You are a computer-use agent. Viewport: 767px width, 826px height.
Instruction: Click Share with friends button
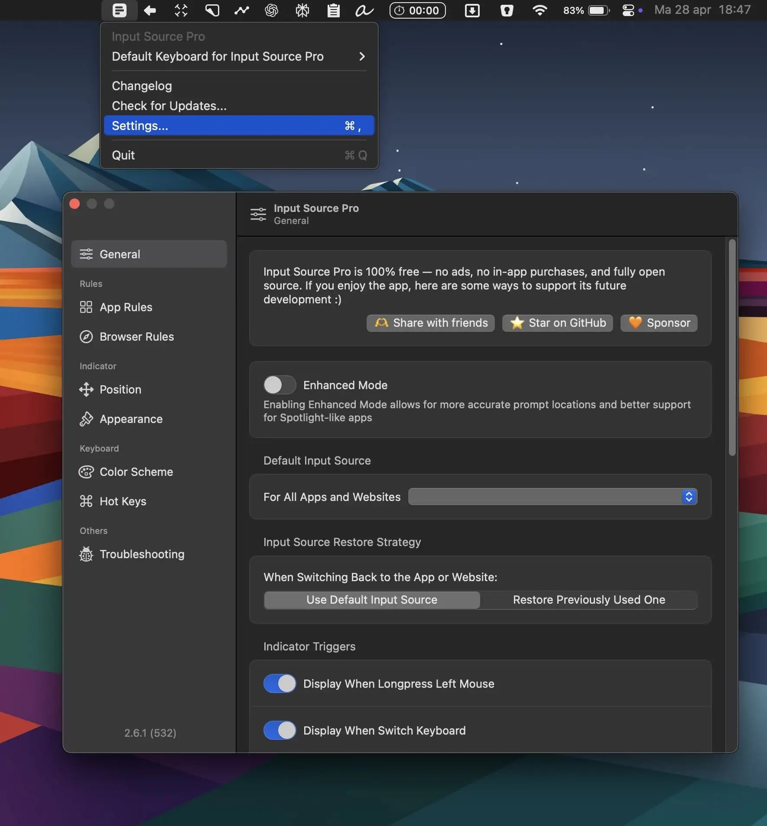(430, 323)
